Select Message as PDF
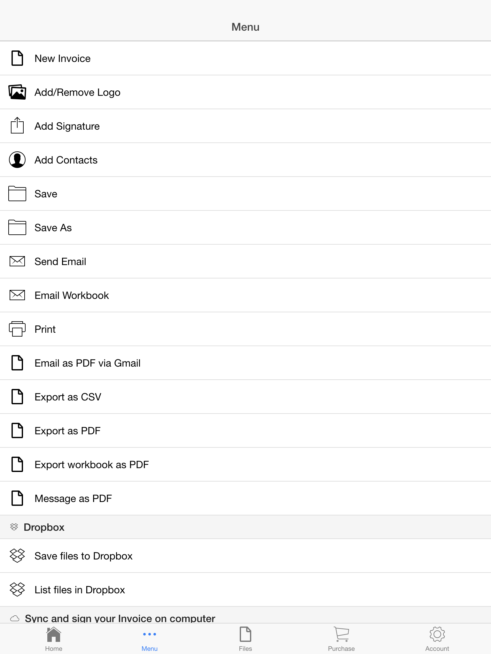The width and height of the screenshot is (491, 654). [x=245, y=498]
